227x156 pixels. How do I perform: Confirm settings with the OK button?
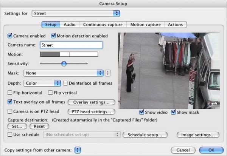(211, 150)
